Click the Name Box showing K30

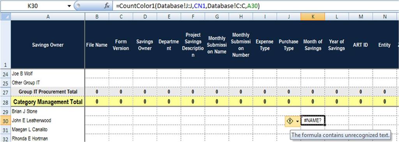point(33,6)
